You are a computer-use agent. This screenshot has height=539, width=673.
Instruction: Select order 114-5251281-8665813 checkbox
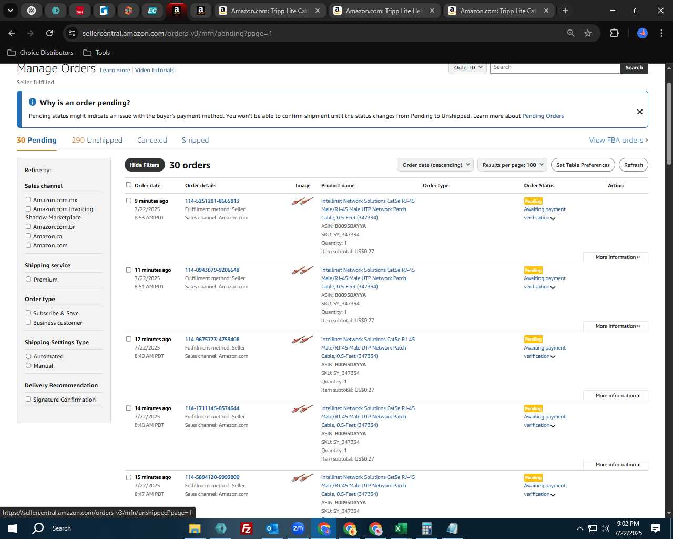pyautogui.click(x=129, y=201)
